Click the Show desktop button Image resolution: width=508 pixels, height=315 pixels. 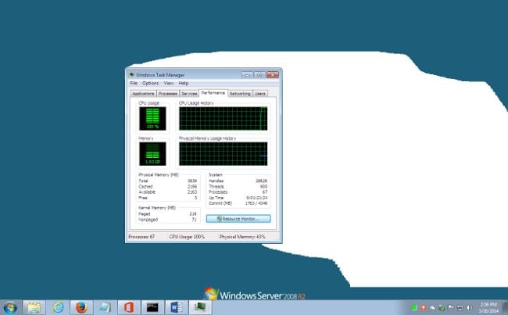pyautogui.click(x=505, y=307)
